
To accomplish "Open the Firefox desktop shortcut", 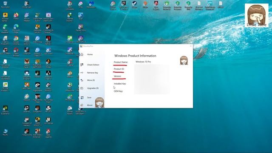I will click(x=16, y=16).
